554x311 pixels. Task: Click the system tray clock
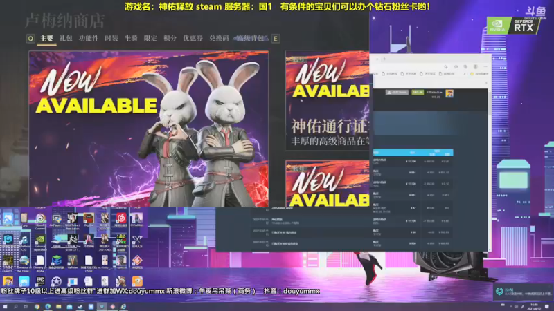tap(534, 307)
